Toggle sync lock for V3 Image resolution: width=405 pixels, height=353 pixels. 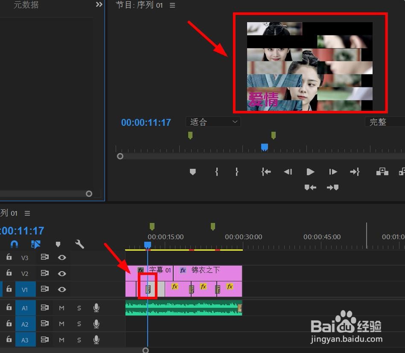[45, 257]
